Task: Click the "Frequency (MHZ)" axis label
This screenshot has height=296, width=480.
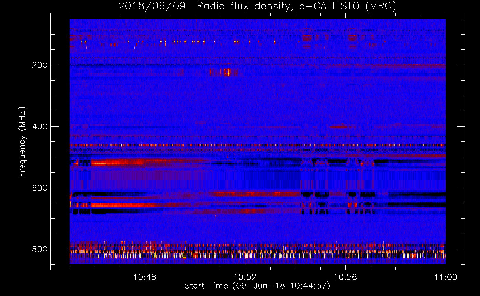Action: point(22,142)
